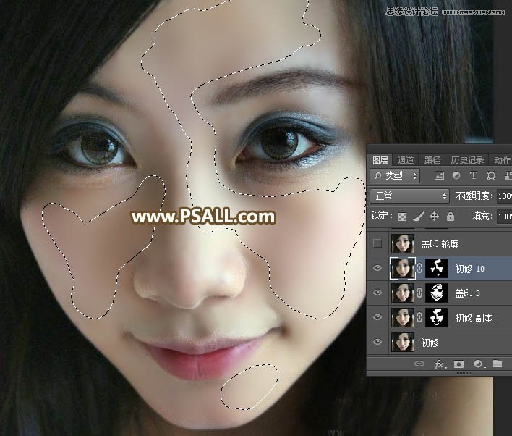Select the 盖印 3 layer image thumbnail
This screenshot has width=512, height=436.
(403, 293)
